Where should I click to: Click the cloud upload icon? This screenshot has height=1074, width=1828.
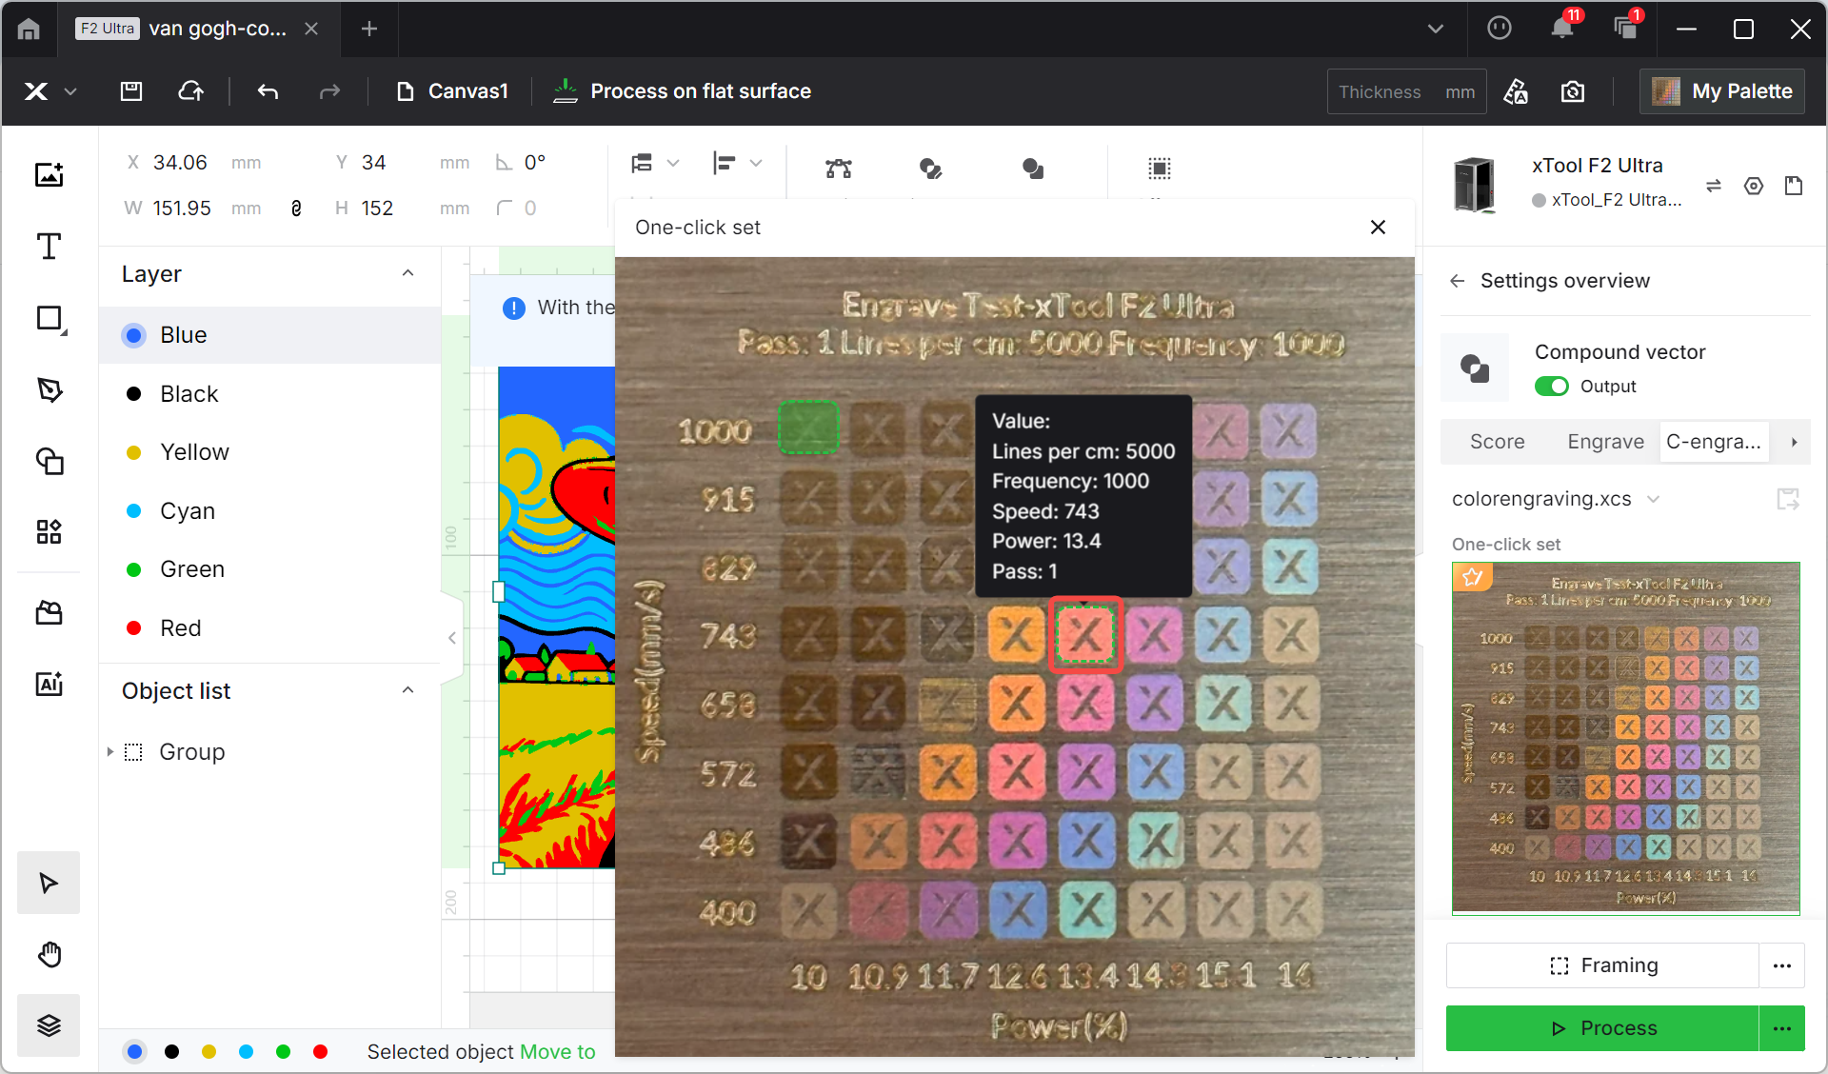point(191,91)
